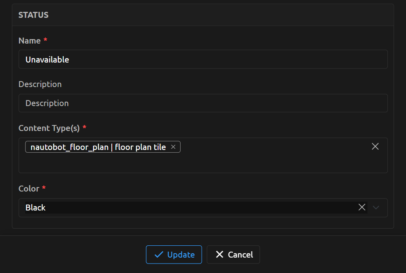
Task: Click the Color field label
Action: [x=29, y=189]
